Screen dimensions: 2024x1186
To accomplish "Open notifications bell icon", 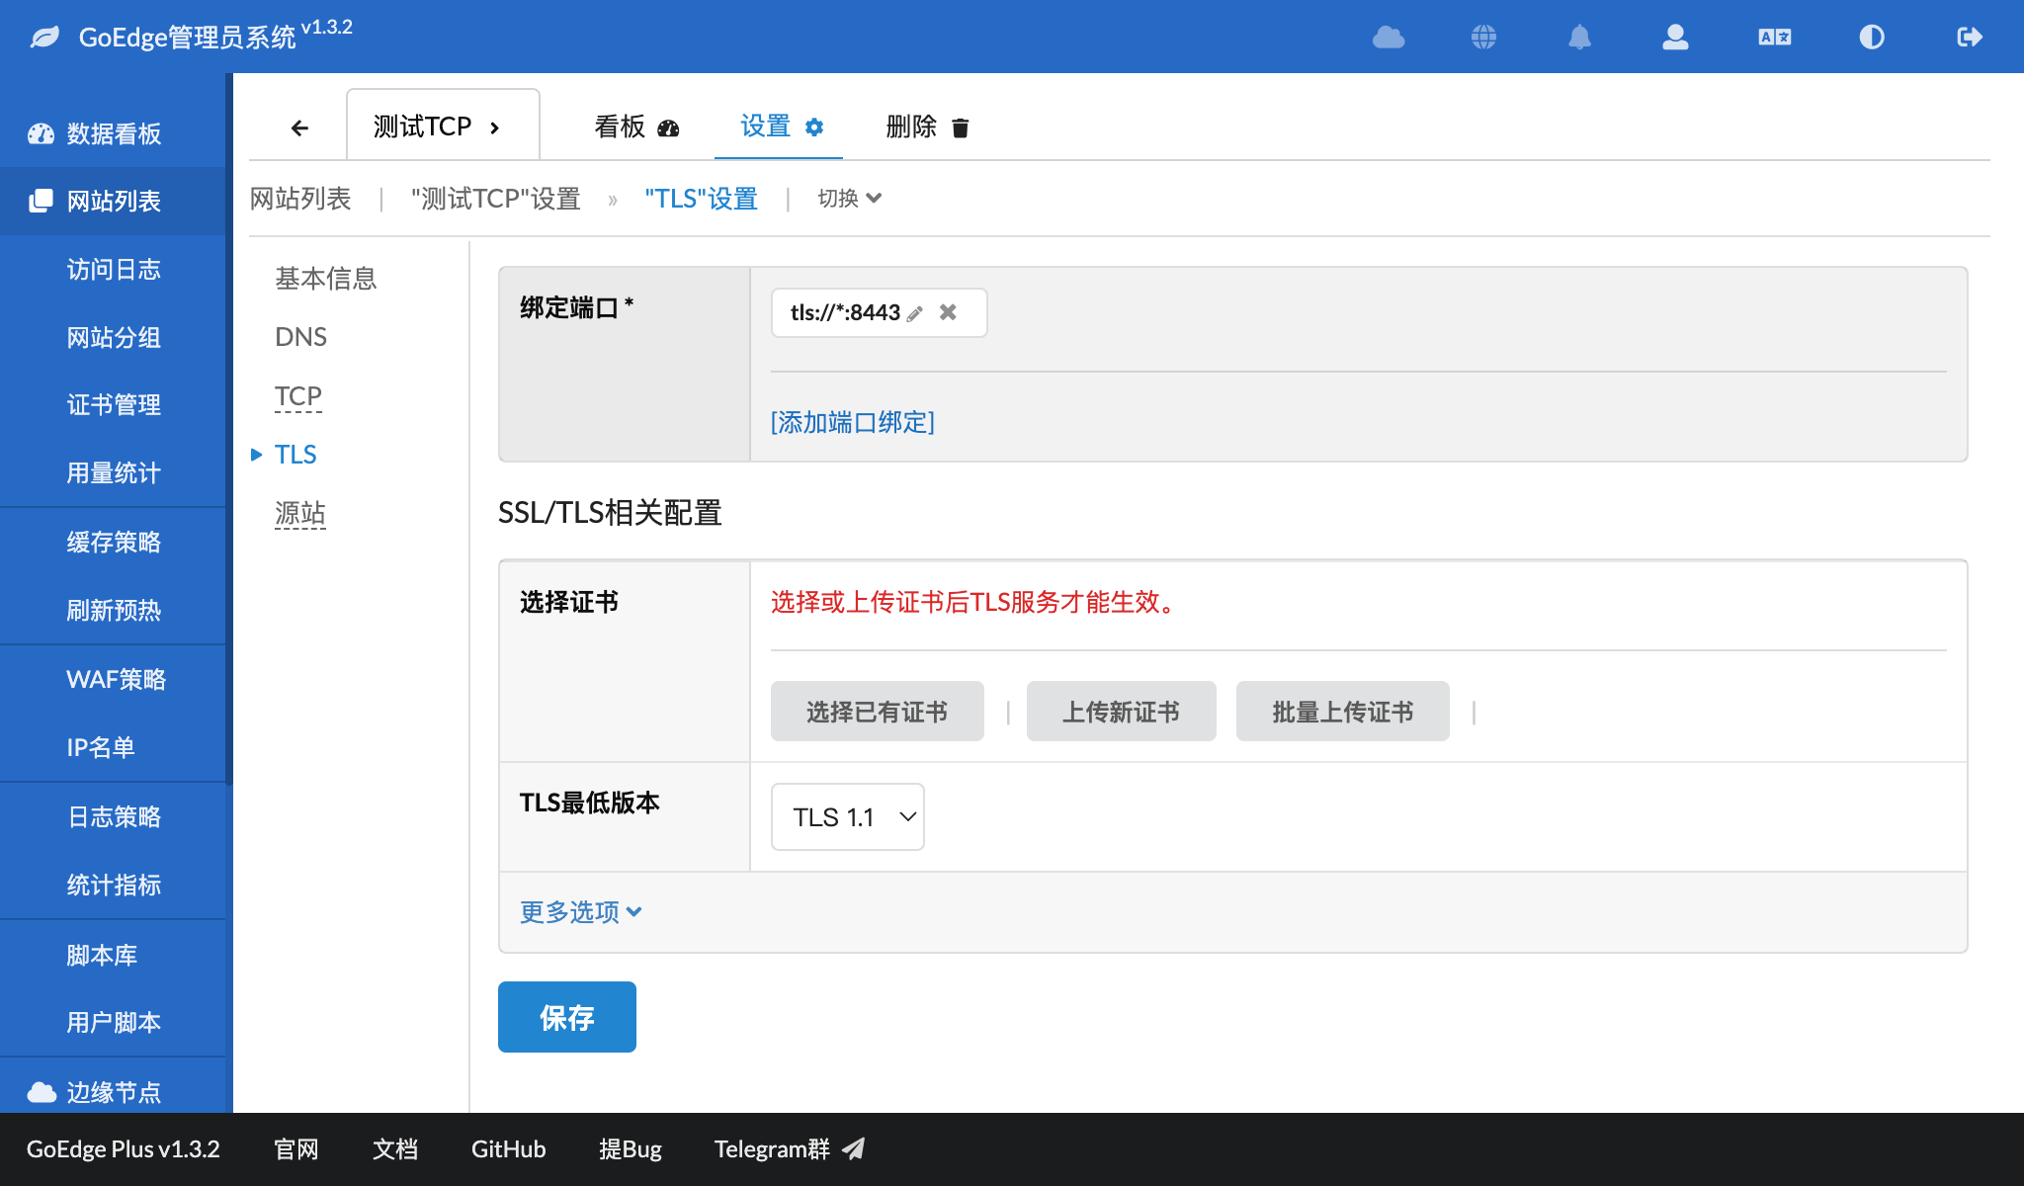I will click(1579, 38).
